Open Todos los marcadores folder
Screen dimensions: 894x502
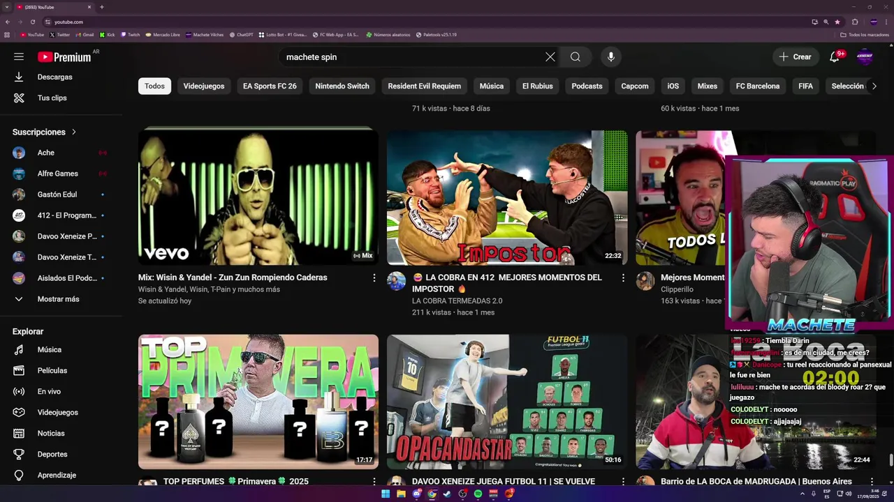coord(865,34)
